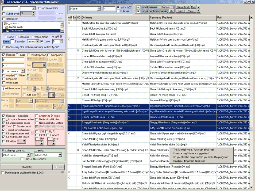Click the X mark on 'China dolls#Party queen' row
The width and height of the screenshot is (255, 191).
click(69, 178)
